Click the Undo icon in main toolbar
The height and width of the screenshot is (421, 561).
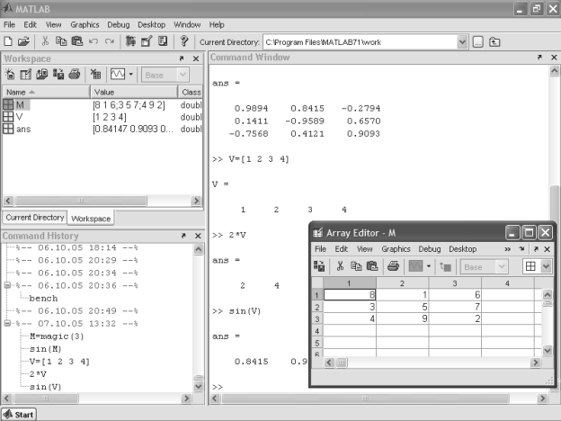93,41
